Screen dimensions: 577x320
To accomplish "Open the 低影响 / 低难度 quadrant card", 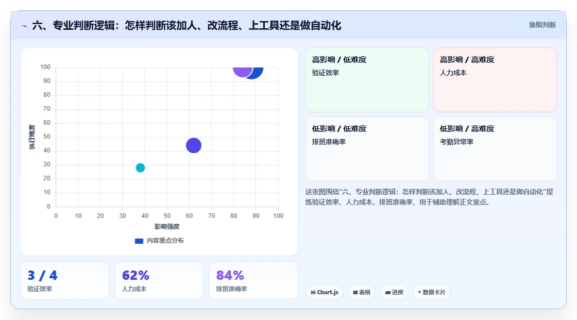I will pos(367,149).
